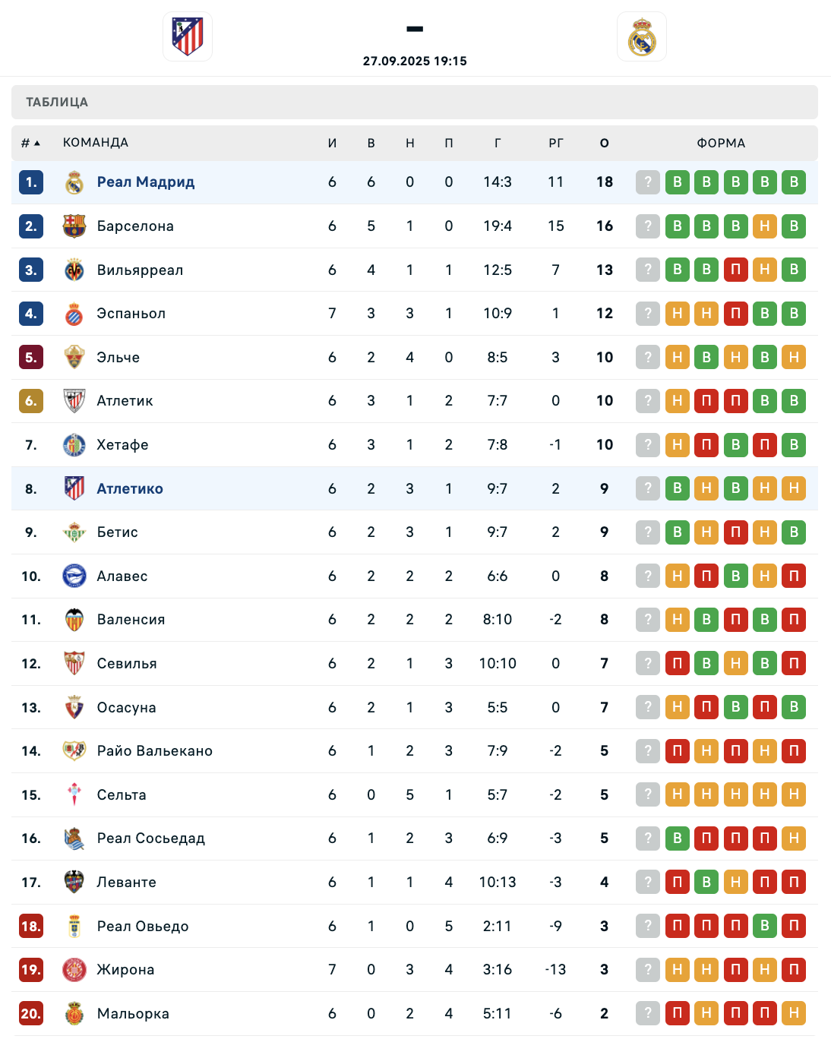Click Real Madrid's gray upcoming match badge
The image size is (831, 1039).
coord(648,182)
